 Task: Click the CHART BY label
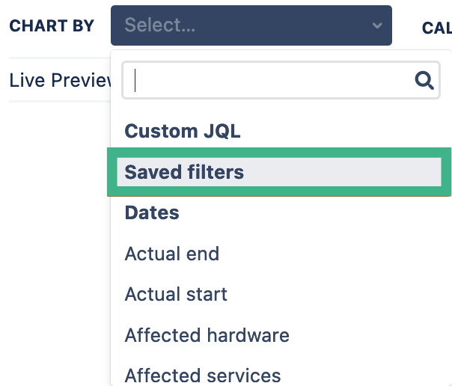52,26
